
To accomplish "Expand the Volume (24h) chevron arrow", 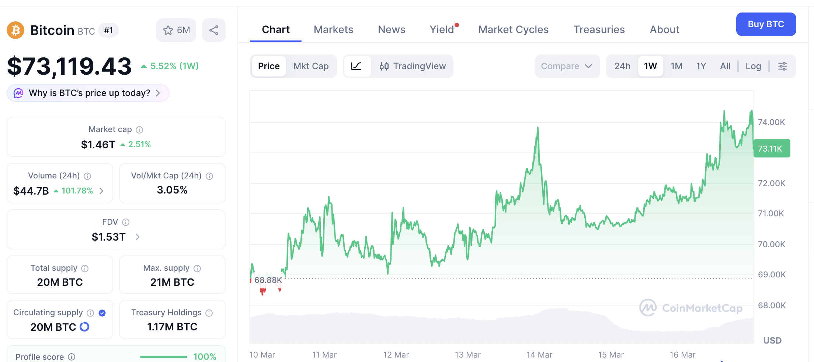I will pos(101,191).
